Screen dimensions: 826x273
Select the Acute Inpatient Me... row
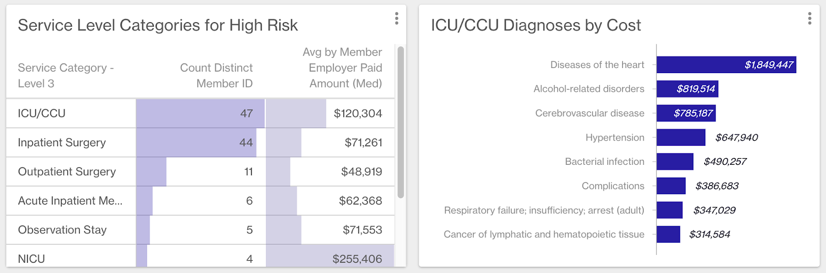point(70,201)
